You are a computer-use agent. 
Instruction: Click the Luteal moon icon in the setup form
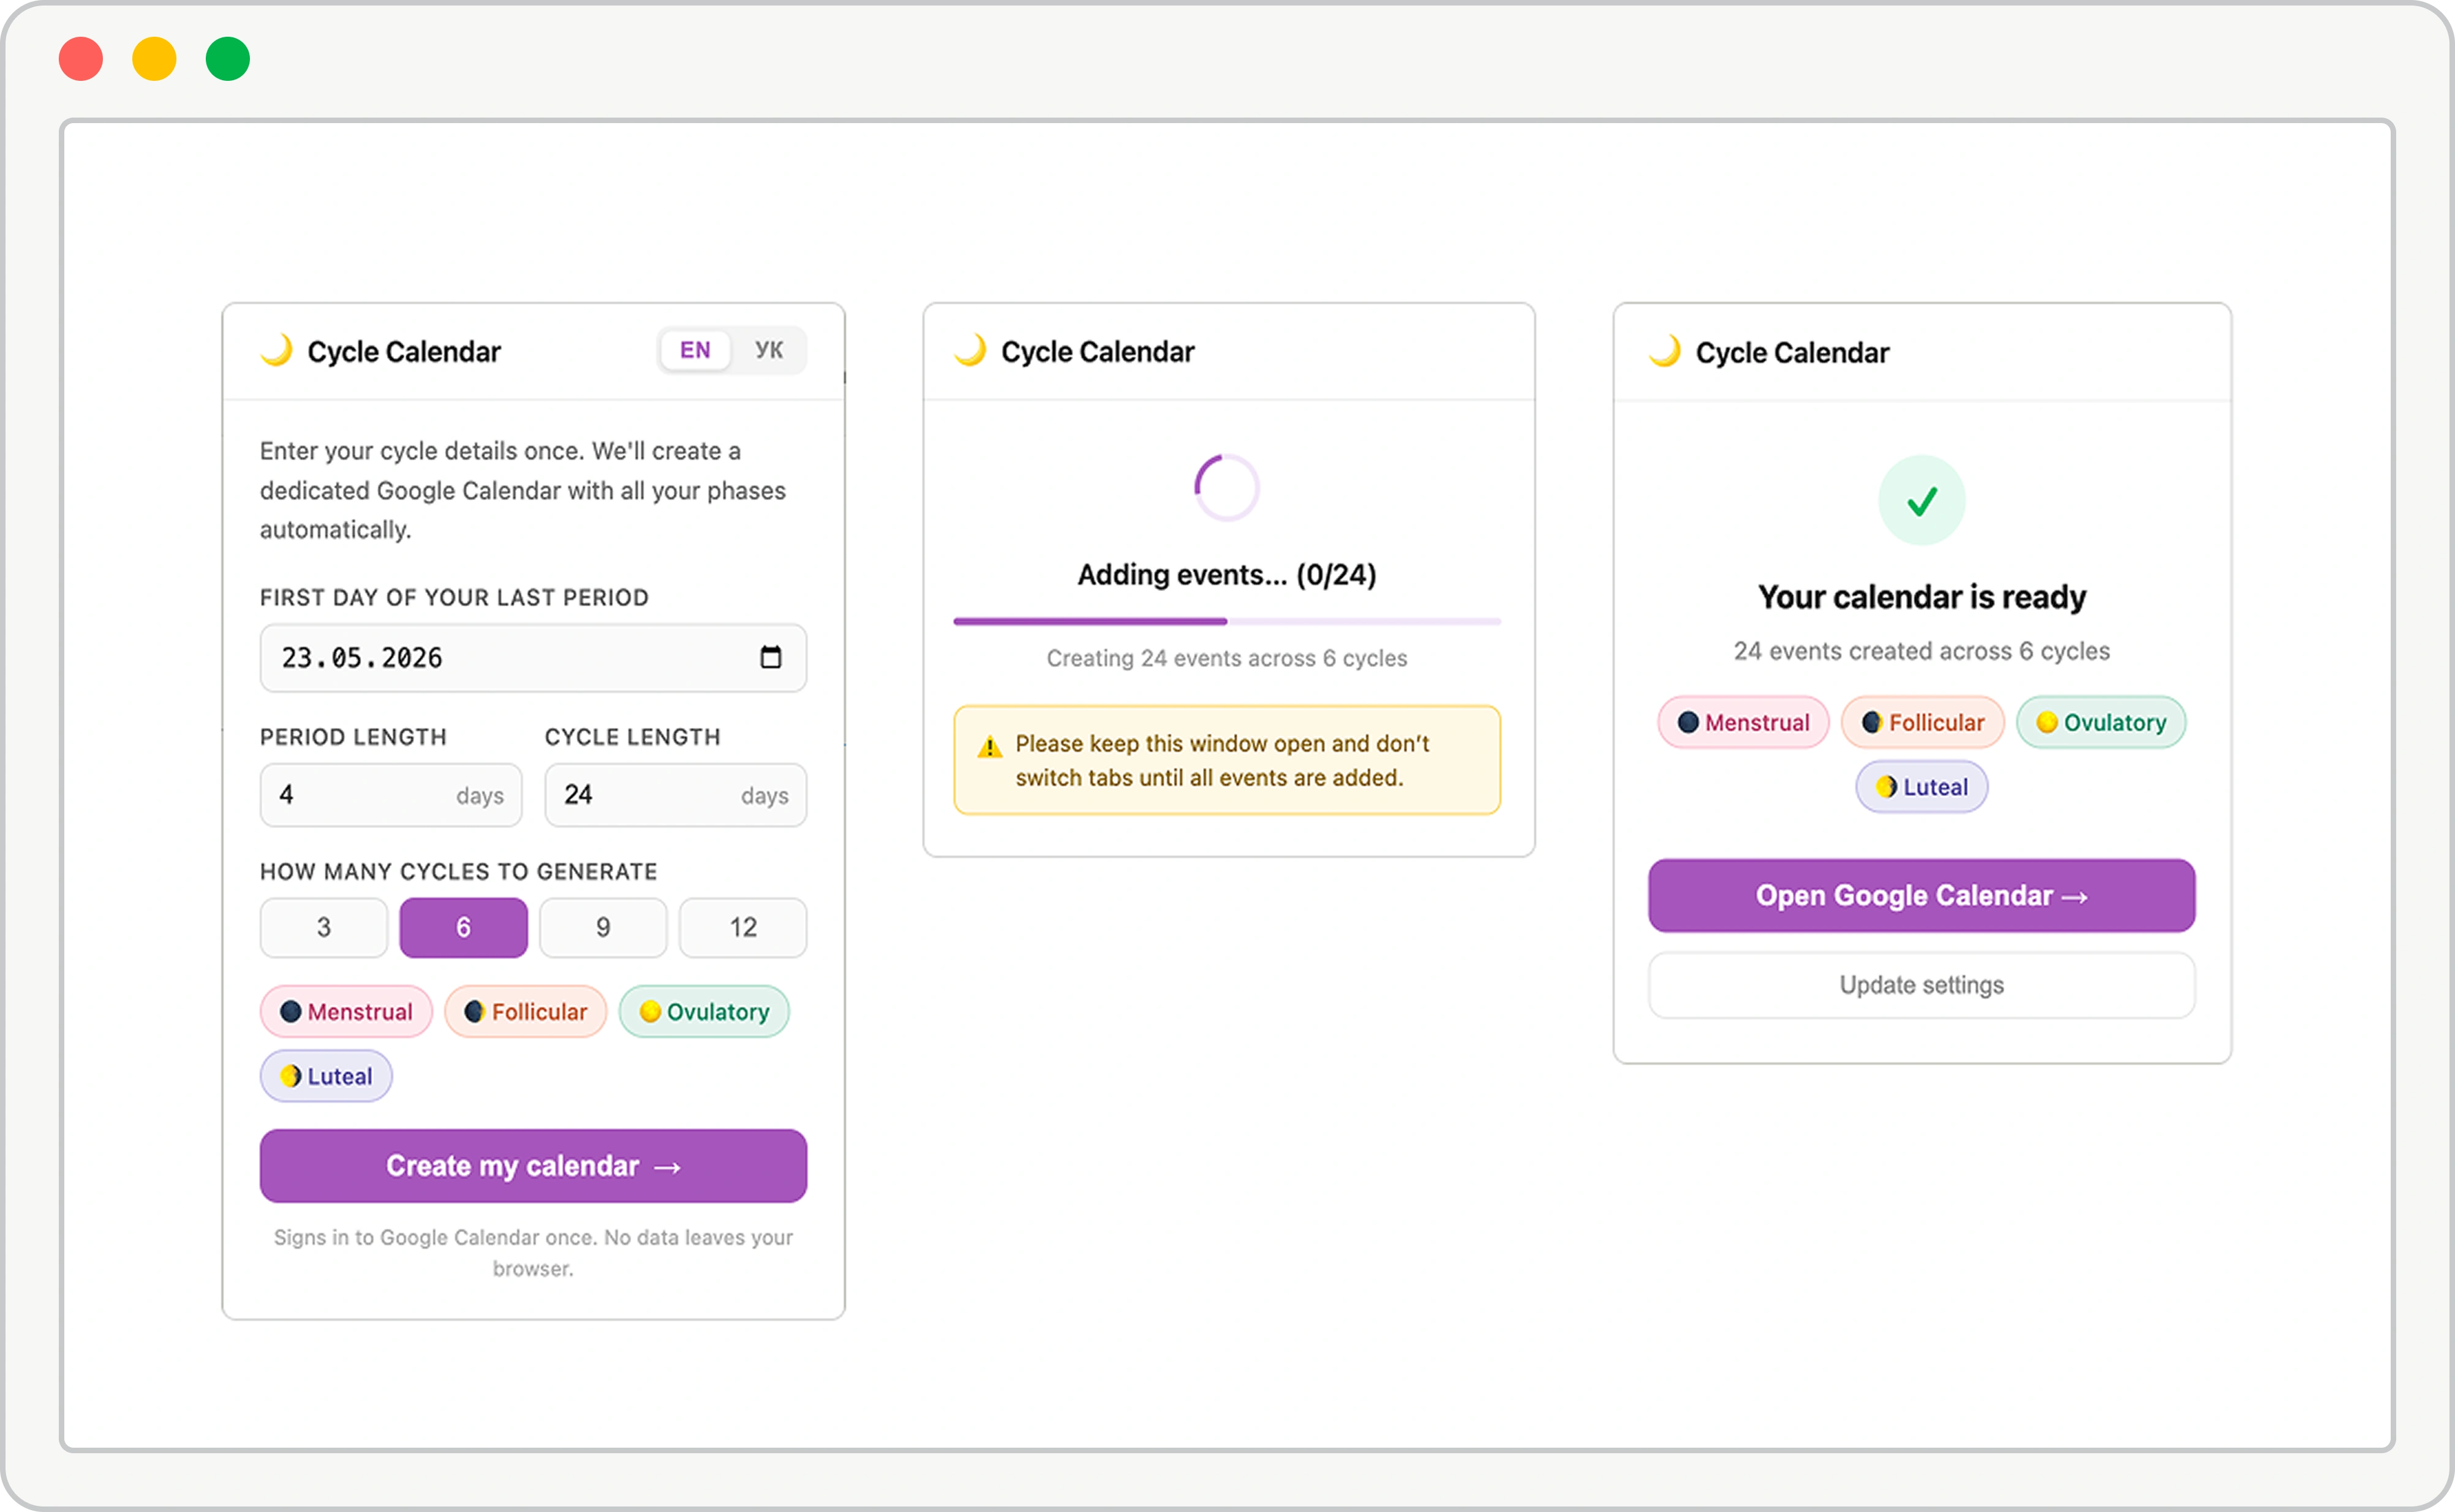tap(291, 1076)
